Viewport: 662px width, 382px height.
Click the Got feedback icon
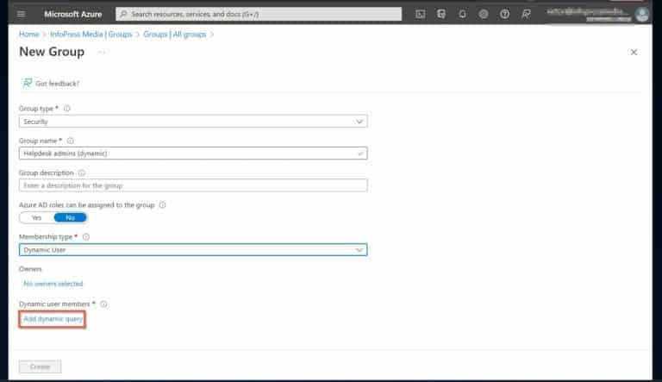pos(27,83)
